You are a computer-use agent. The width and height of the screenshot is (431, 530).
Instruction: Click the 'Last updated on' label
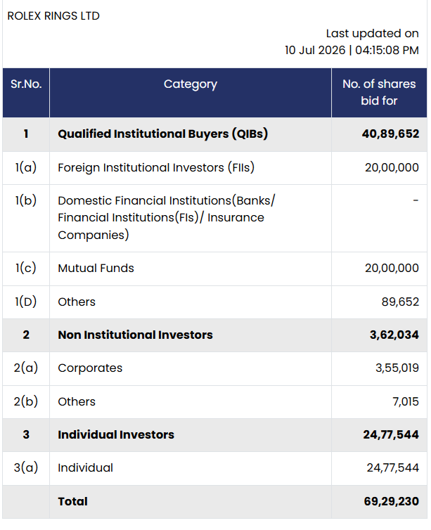tap(372, 34)
